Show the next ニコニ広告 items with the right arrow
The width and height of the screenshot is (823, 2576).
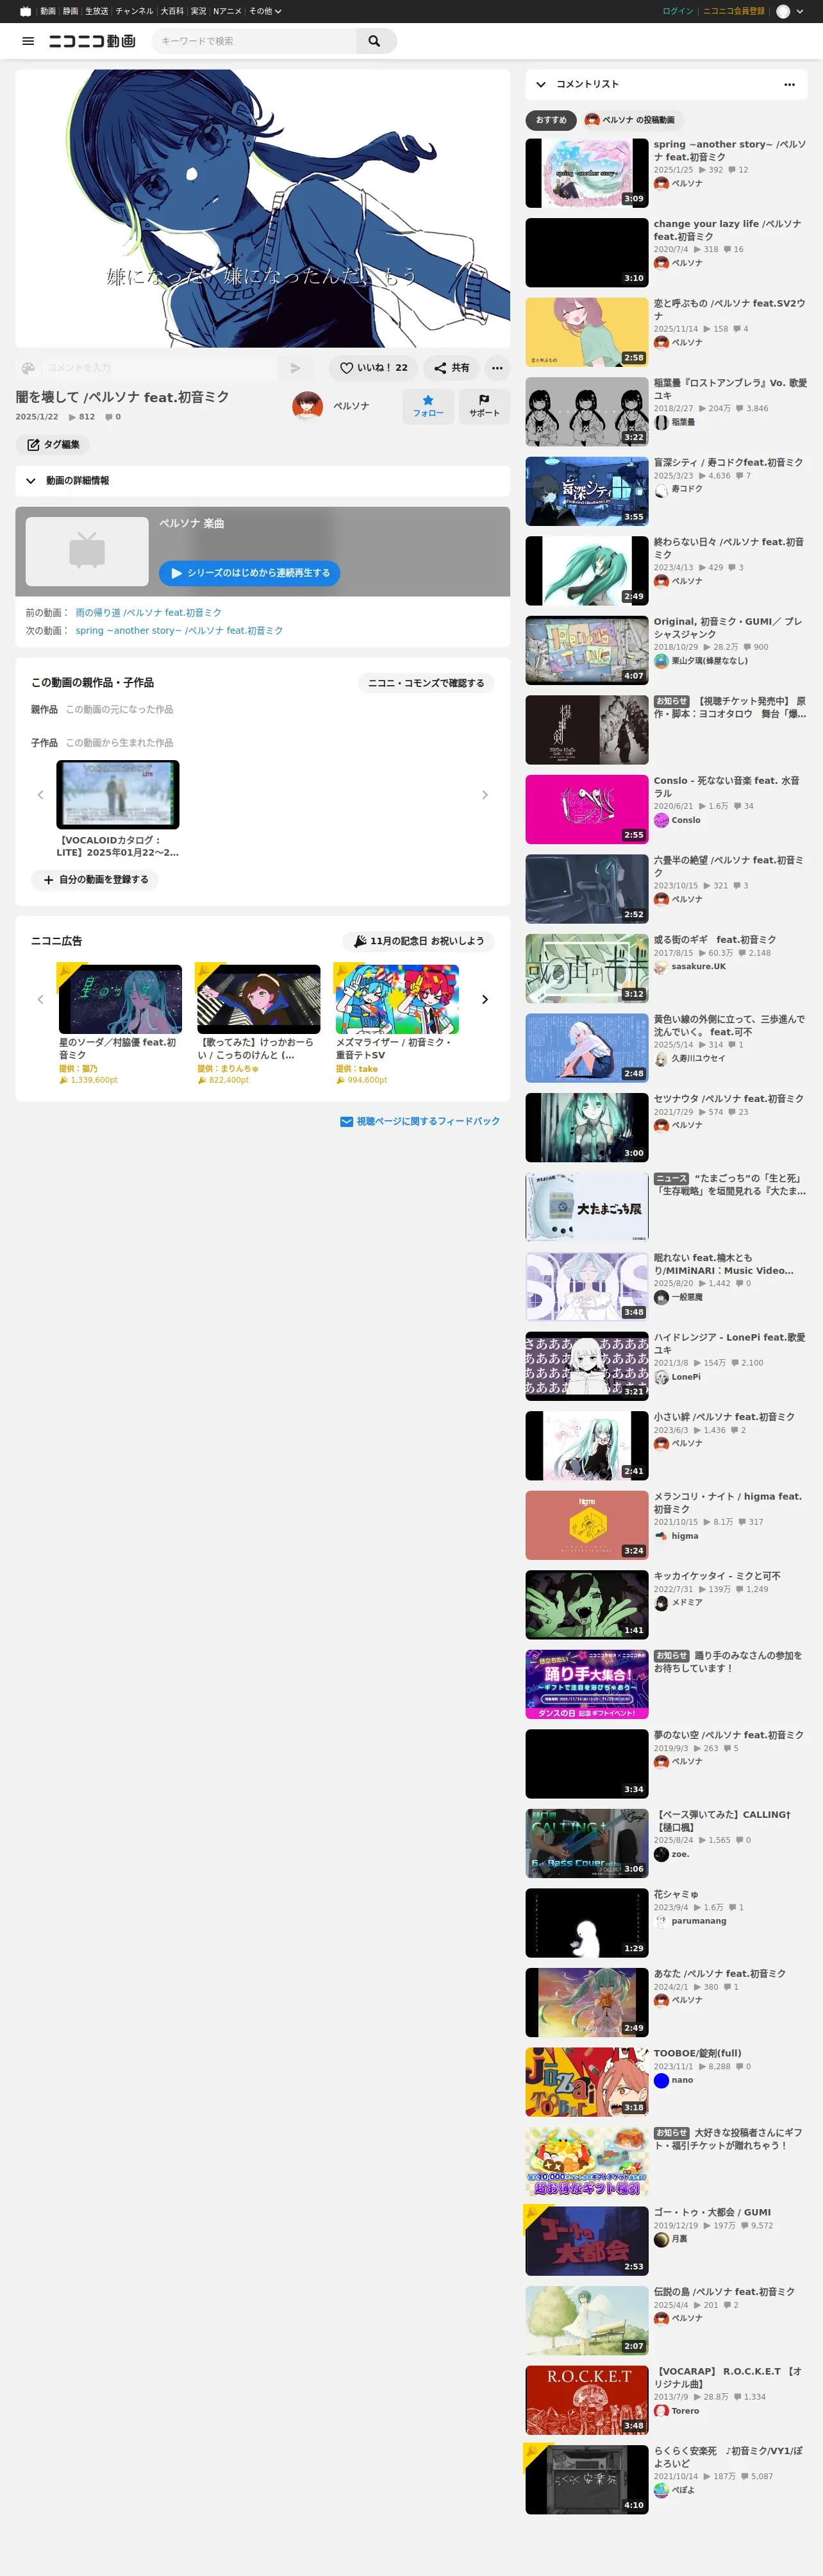(x=485, y=999)
